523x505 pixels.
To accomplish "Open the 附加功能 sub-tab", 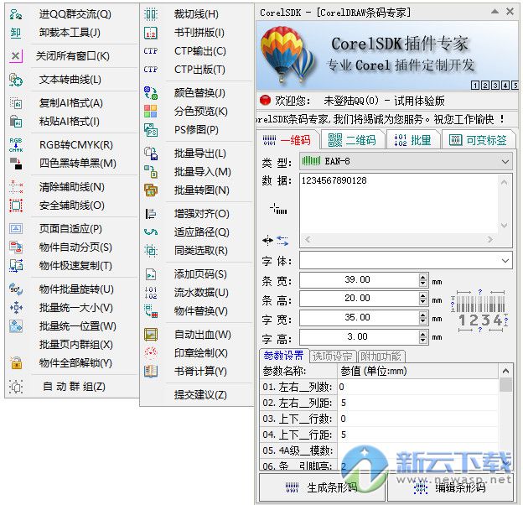I will coord(381,357).
